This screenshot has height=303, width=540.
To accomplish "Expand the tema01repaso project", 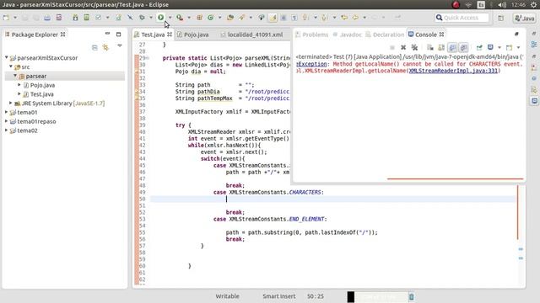I will (6, 121).
